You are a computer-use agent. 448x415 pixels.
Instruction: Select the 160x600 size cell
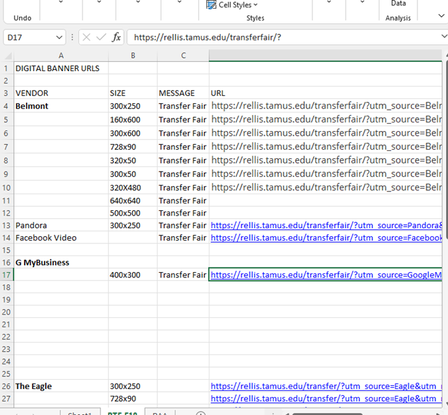point(133,120)
